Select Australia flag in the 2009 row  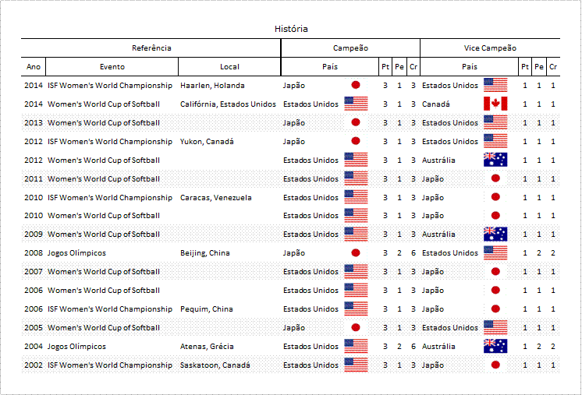coord(495,235)
